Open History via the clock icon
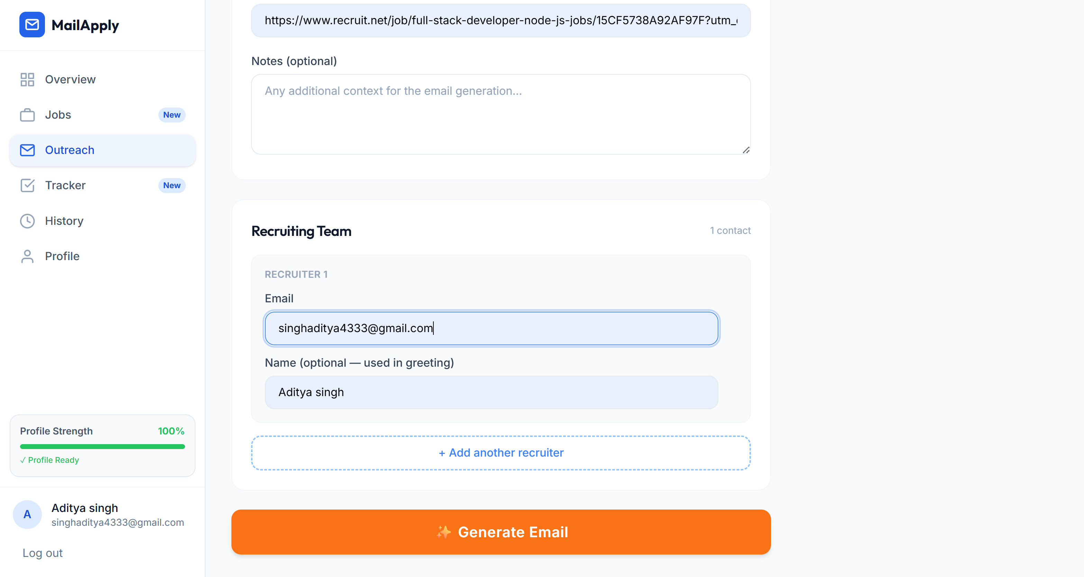1084x577 pixels. click(x=27, y=221)
